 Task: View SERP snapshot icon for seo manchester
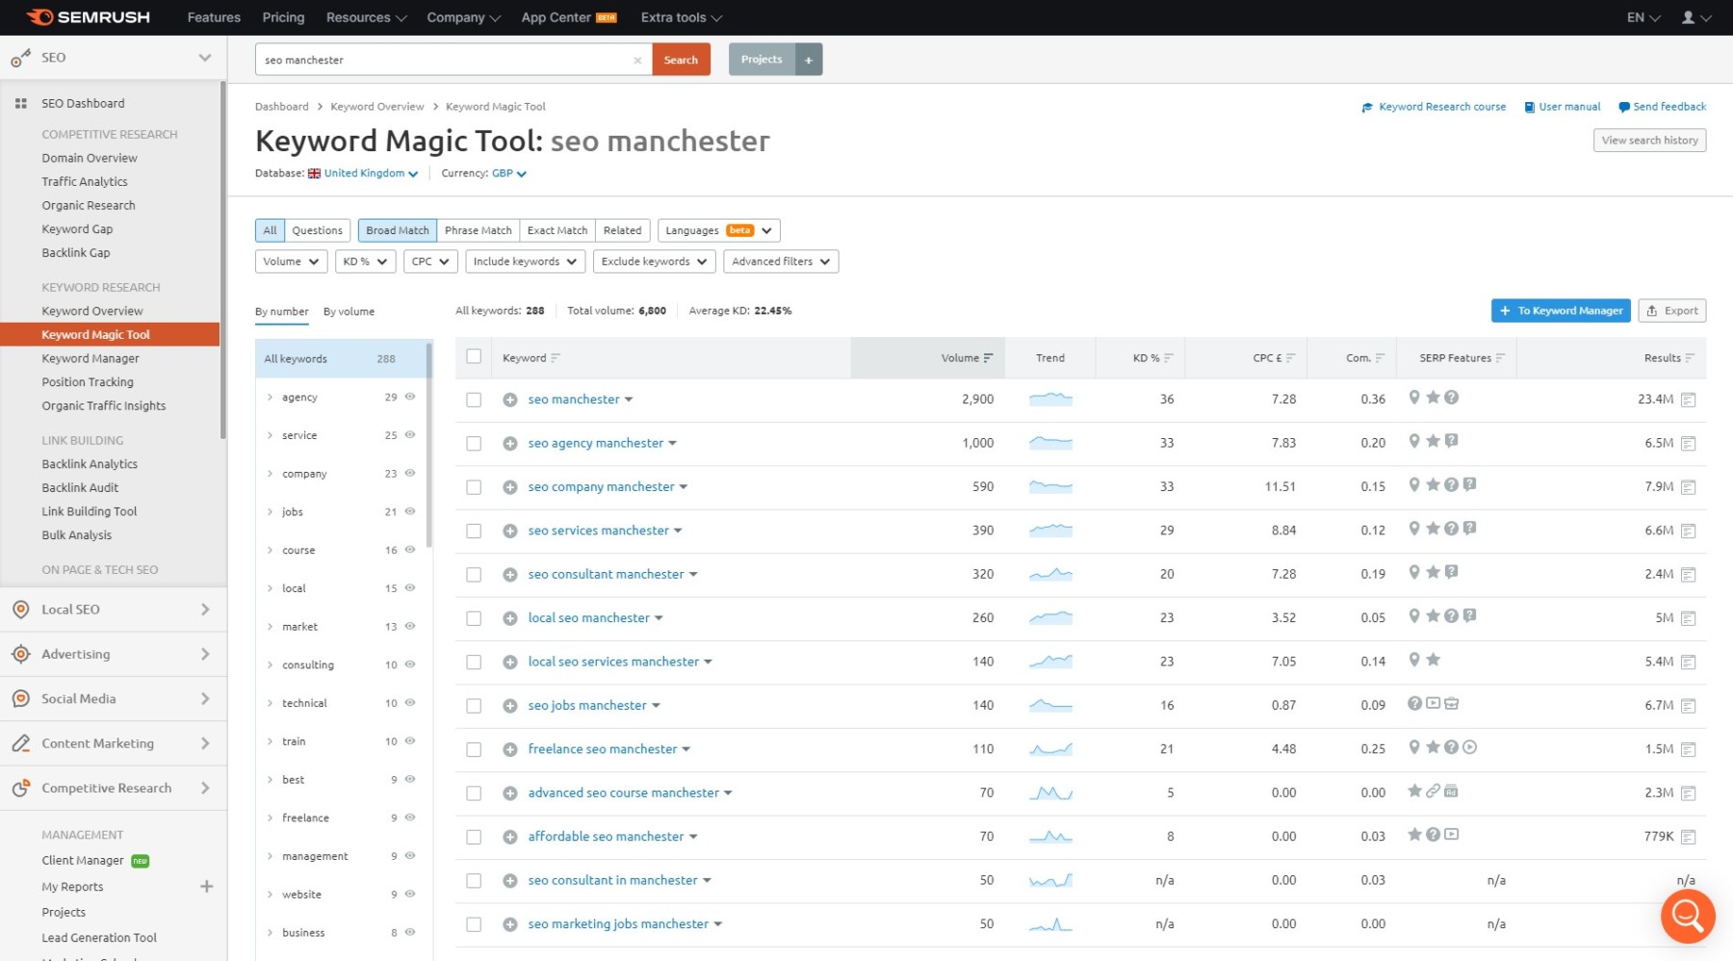(1688, 400)
